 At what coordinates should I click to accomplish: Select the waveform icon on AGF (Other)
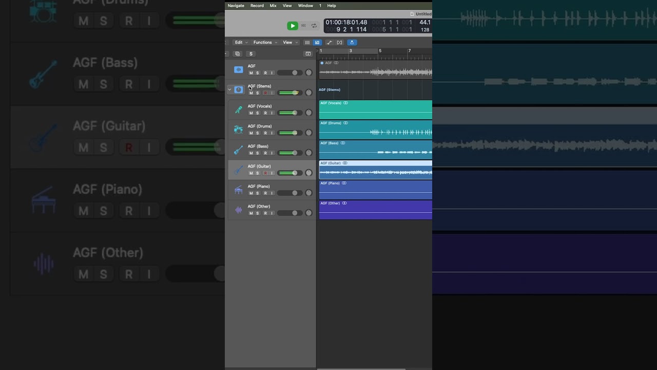238,210
